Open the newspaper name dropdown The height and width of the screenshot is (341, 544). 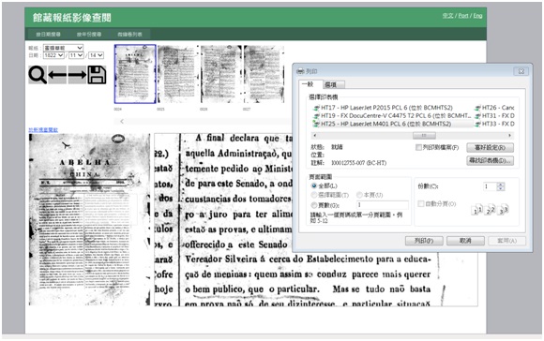tap(63, 48)
